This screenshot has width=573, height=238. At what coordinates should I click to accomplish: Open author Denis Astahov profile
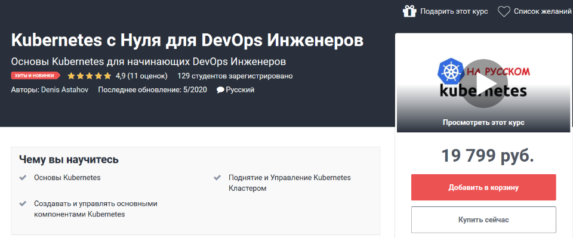click(x=64, y=90)
